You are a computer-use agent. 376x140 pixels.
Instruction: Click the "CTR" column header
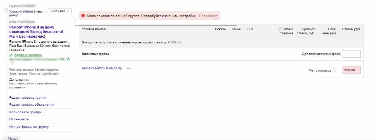(250, 29)
